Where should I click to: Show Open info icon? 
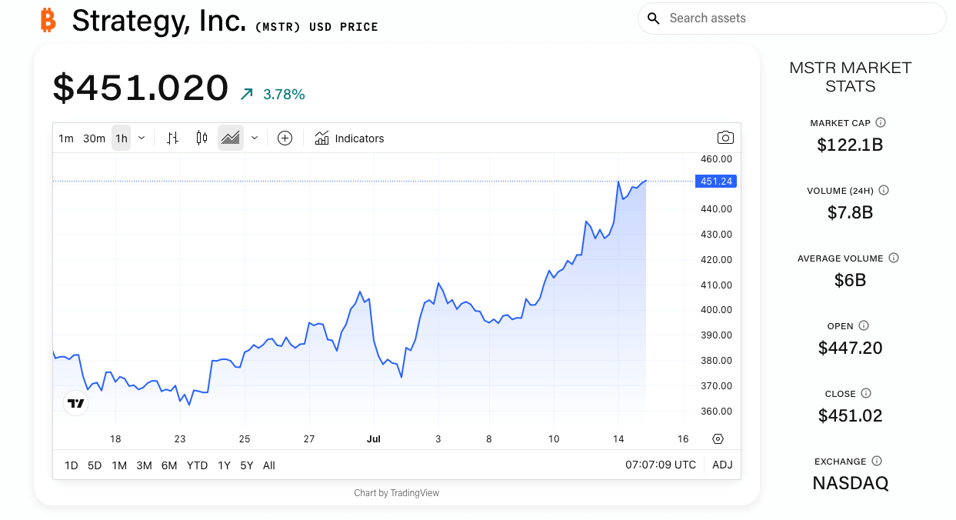click(x=864, y=325)
